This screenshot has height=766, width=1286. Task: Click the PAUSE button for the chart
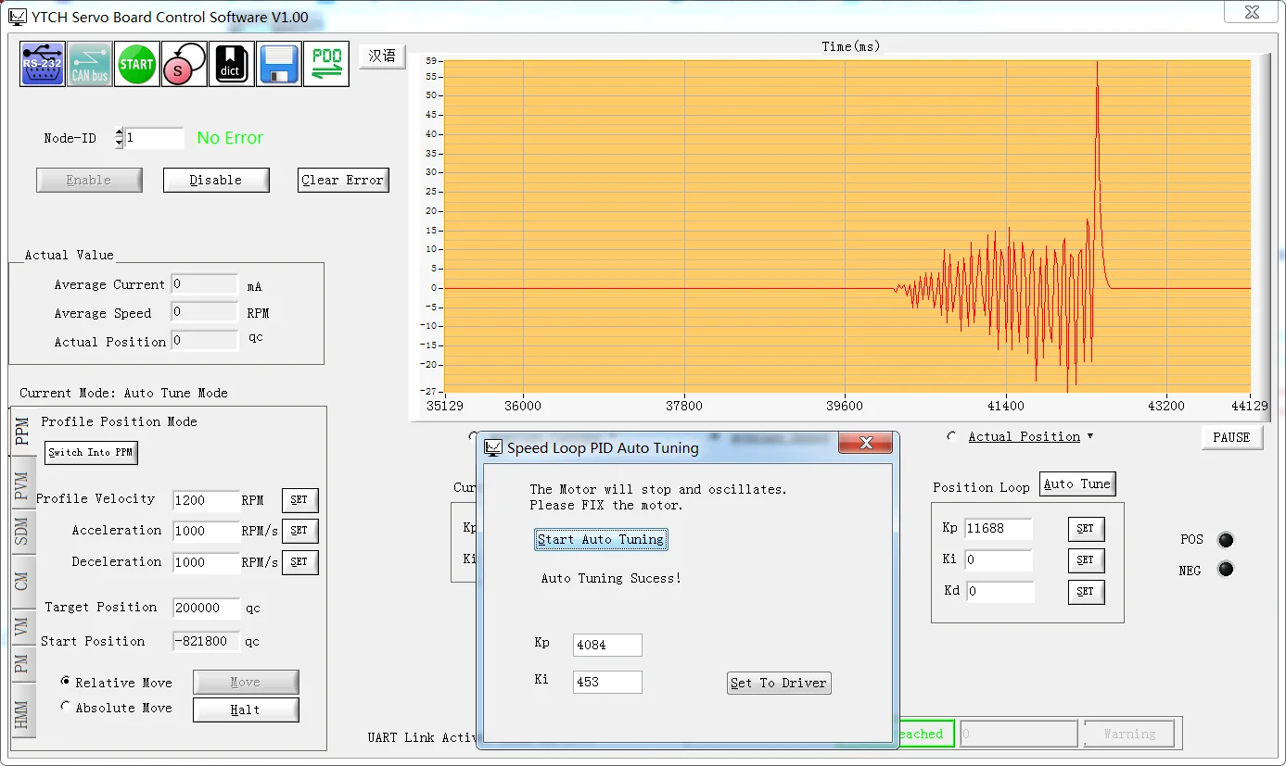tap(1231, 437)
